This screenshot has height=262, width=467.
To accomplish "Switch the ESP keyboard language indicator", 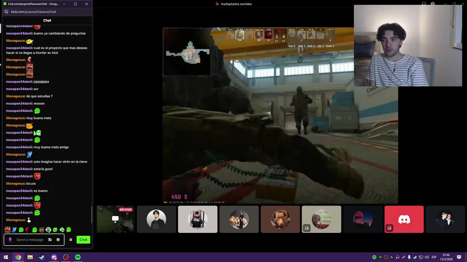I will pyautogui.click(x=434, y=257).
